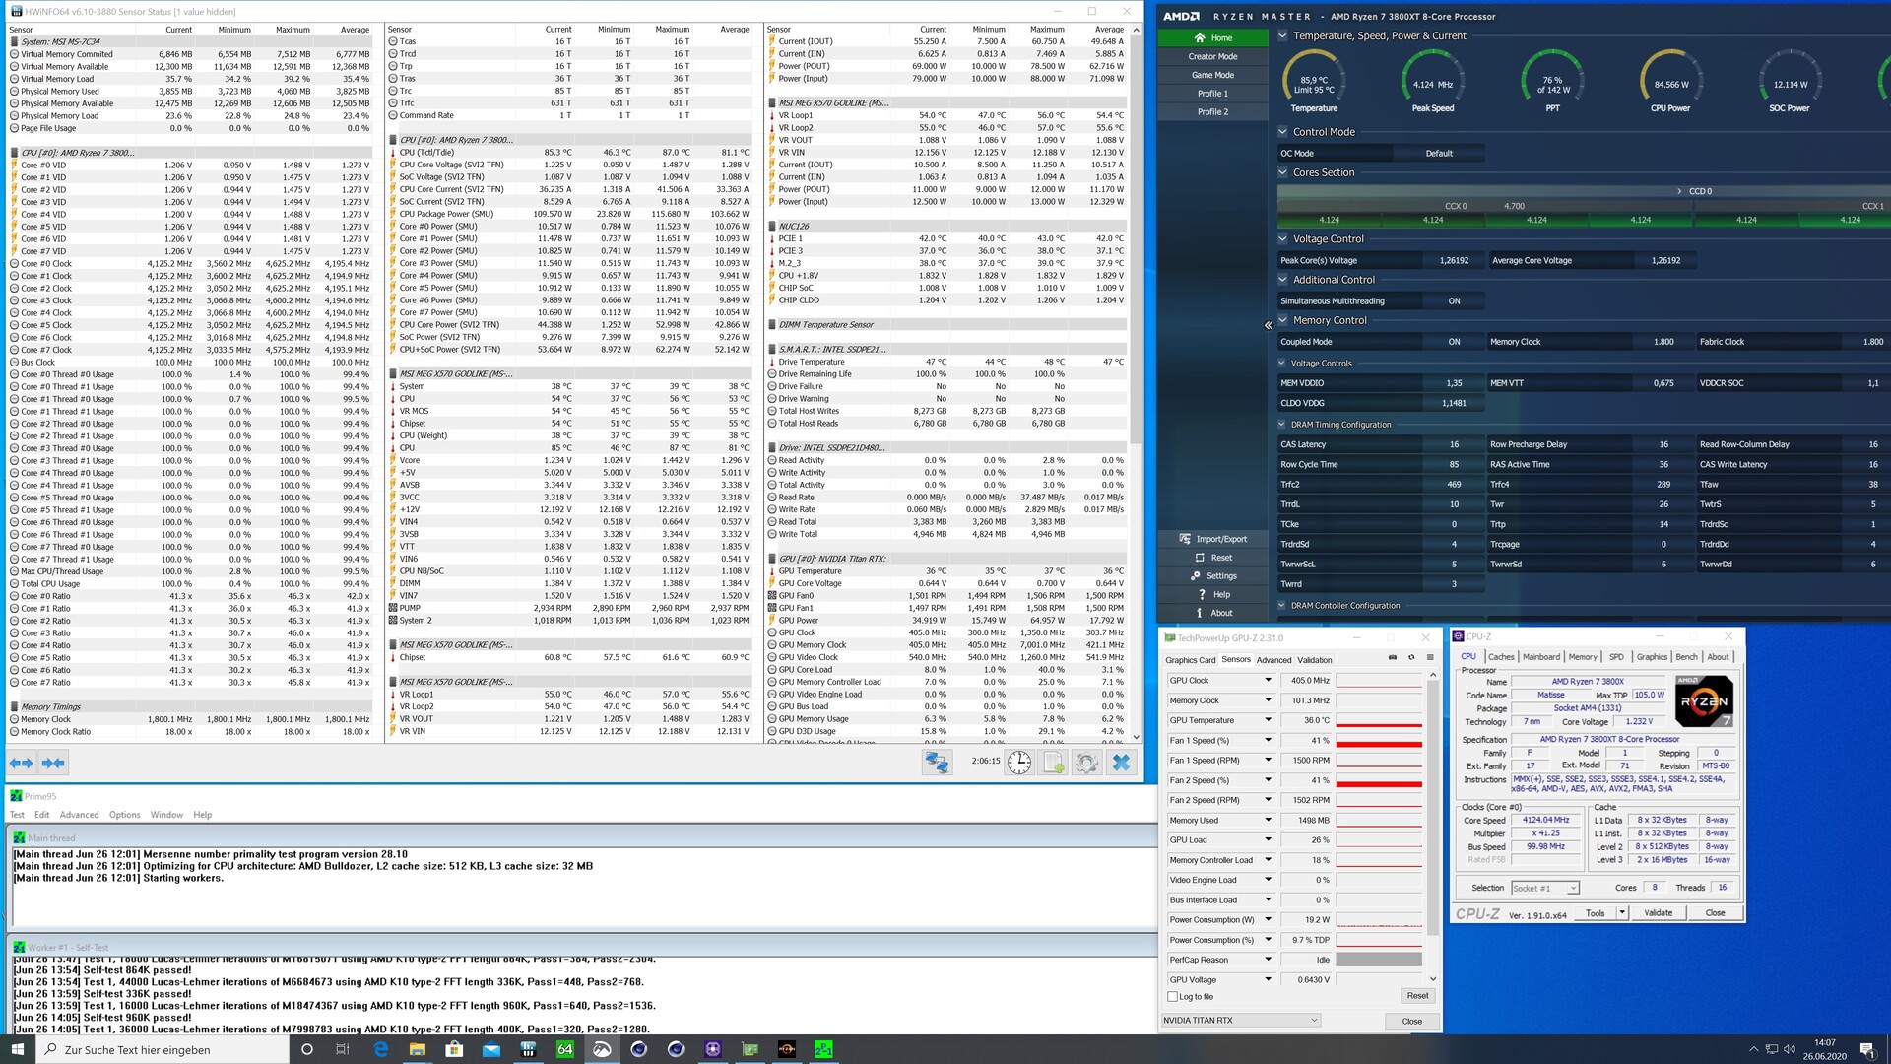The height and width of the screenshot is (1064, 1891).
Task: Switch to CPU-Z Mainboard tab
Action: tap(1541, 657)
